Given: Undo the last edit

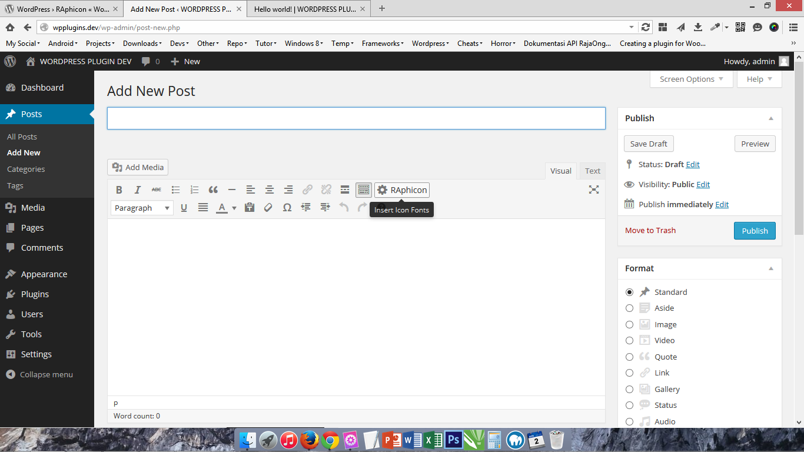Looking at the screenshot, I should 344,208.
